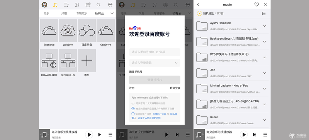Open queue list icon in right screen bottom bar
This screenshot has height=140, width=309.
[265, 135]
